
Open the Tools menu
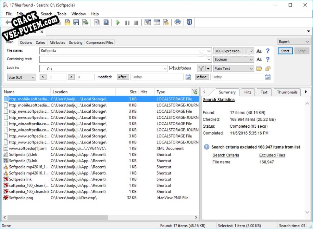pos(62,14)
